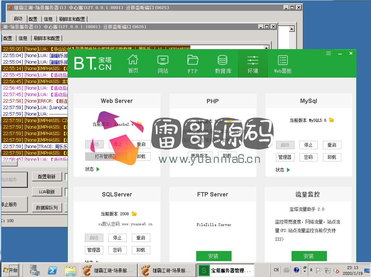Launch PowerShell from the taskbar

(x=52, y=270)
